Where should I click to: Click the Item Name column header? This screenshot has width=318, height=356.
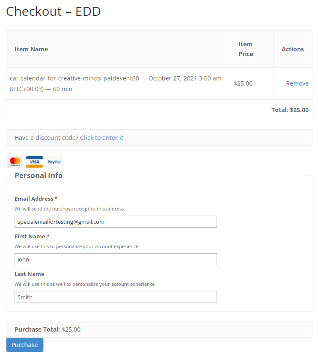(x=31, y=49)
